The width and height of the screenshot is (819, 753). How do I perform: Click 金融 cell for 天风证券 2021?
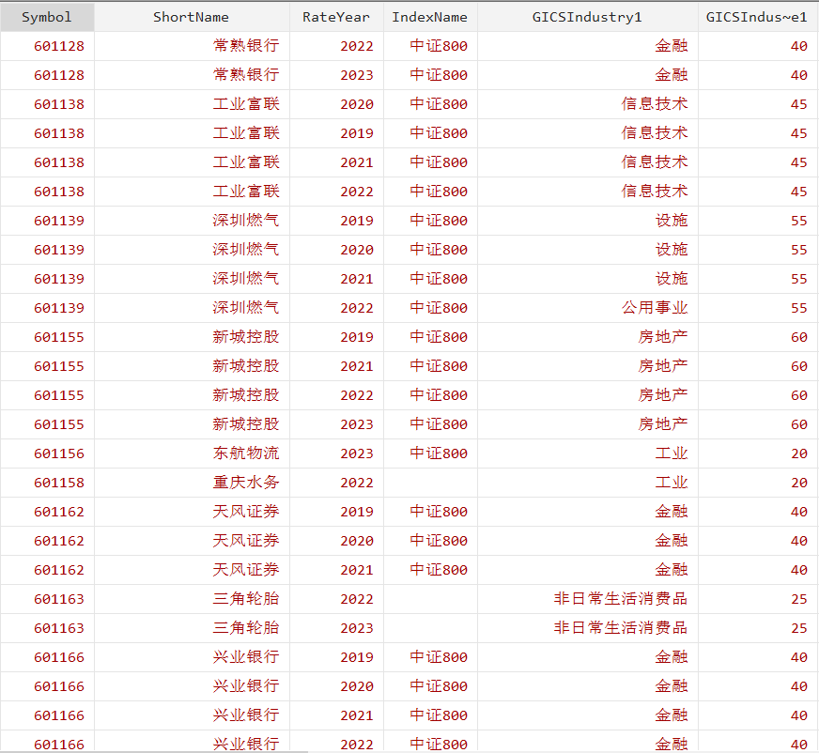point(588,570)
